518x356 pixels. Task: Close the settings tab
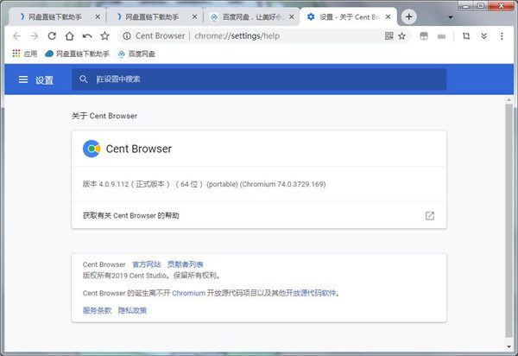point(388,17)
